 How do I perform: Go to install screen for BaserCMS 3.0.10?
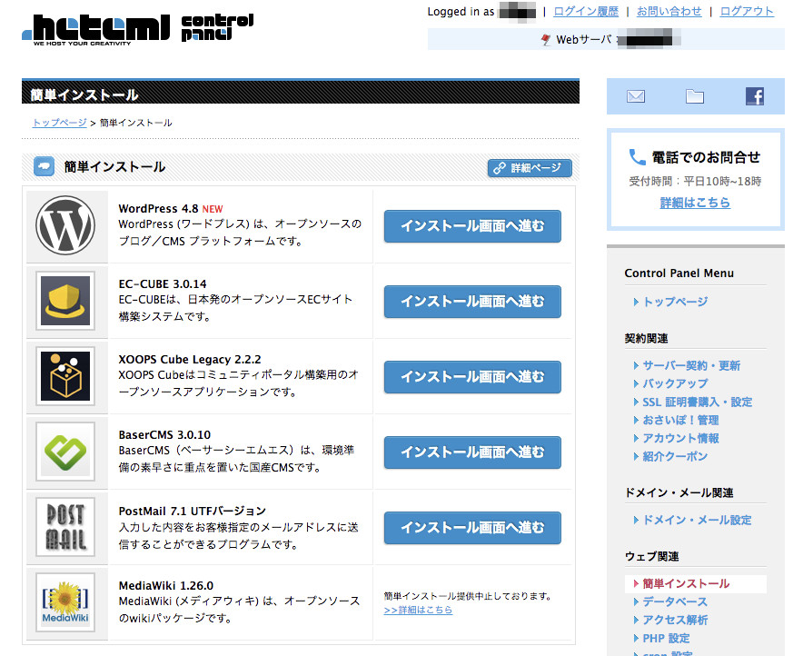pyautogui.click(x=472, y=452)
